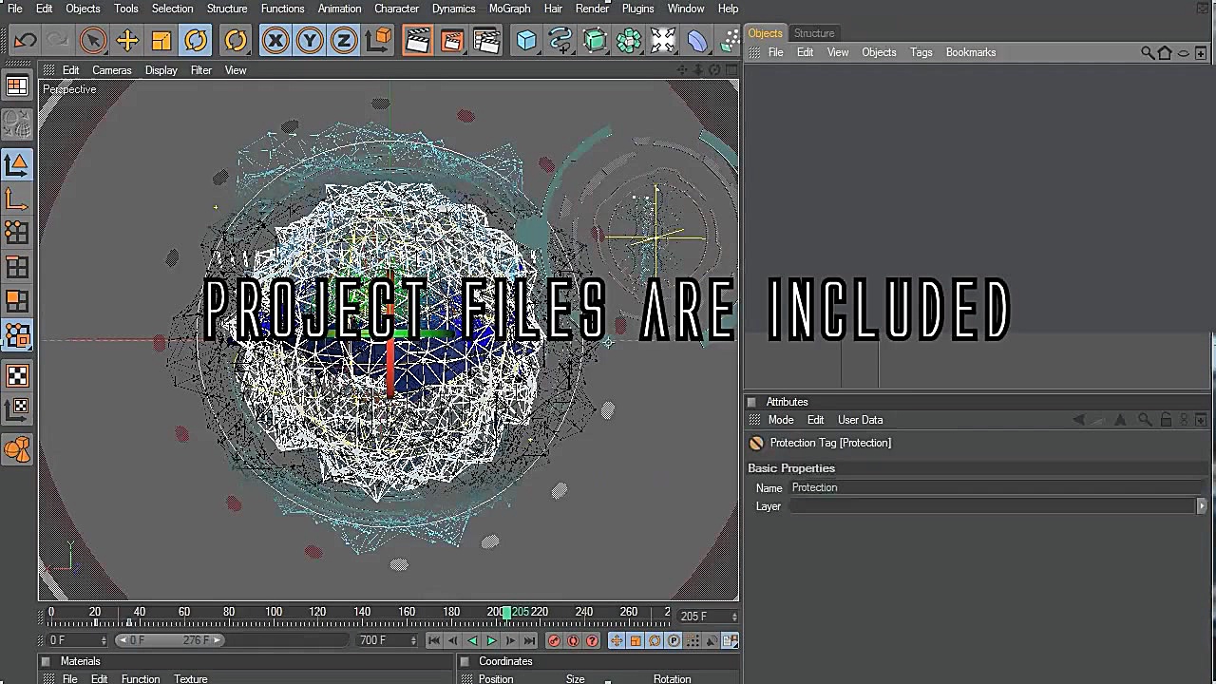Toggle Z axis lock
Image resolution: width=1216 pixels, height=684 pixels.
pos(344,40)
